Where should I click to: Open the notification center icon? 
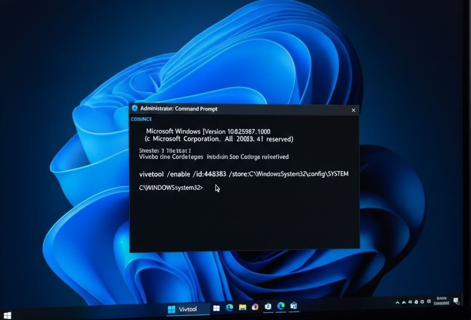tap(456, 301)
